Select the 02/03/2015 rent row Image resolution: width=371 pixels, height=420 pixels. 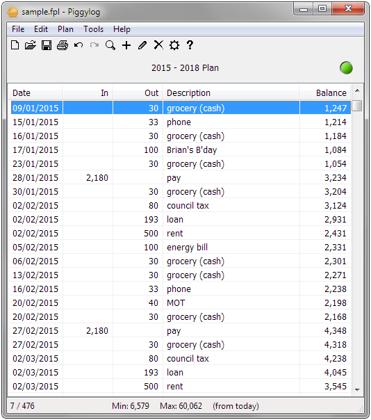click(x=181, y=387)
